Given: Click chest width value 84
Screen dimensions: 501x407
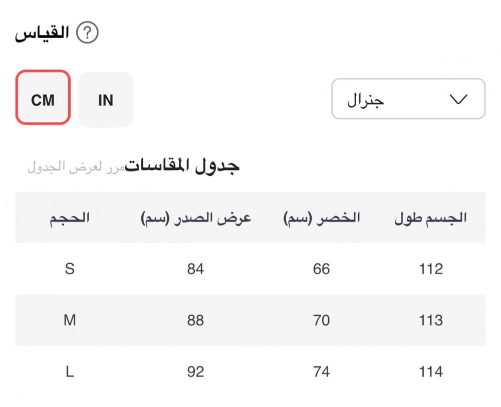Looking at the screenshot, I should (195, 269).
